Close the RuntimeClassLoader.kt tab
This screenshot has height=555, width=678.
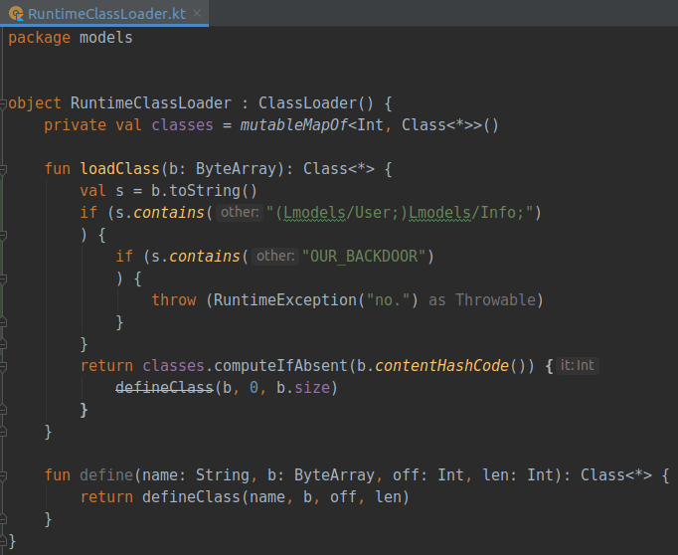click(197, 14)
